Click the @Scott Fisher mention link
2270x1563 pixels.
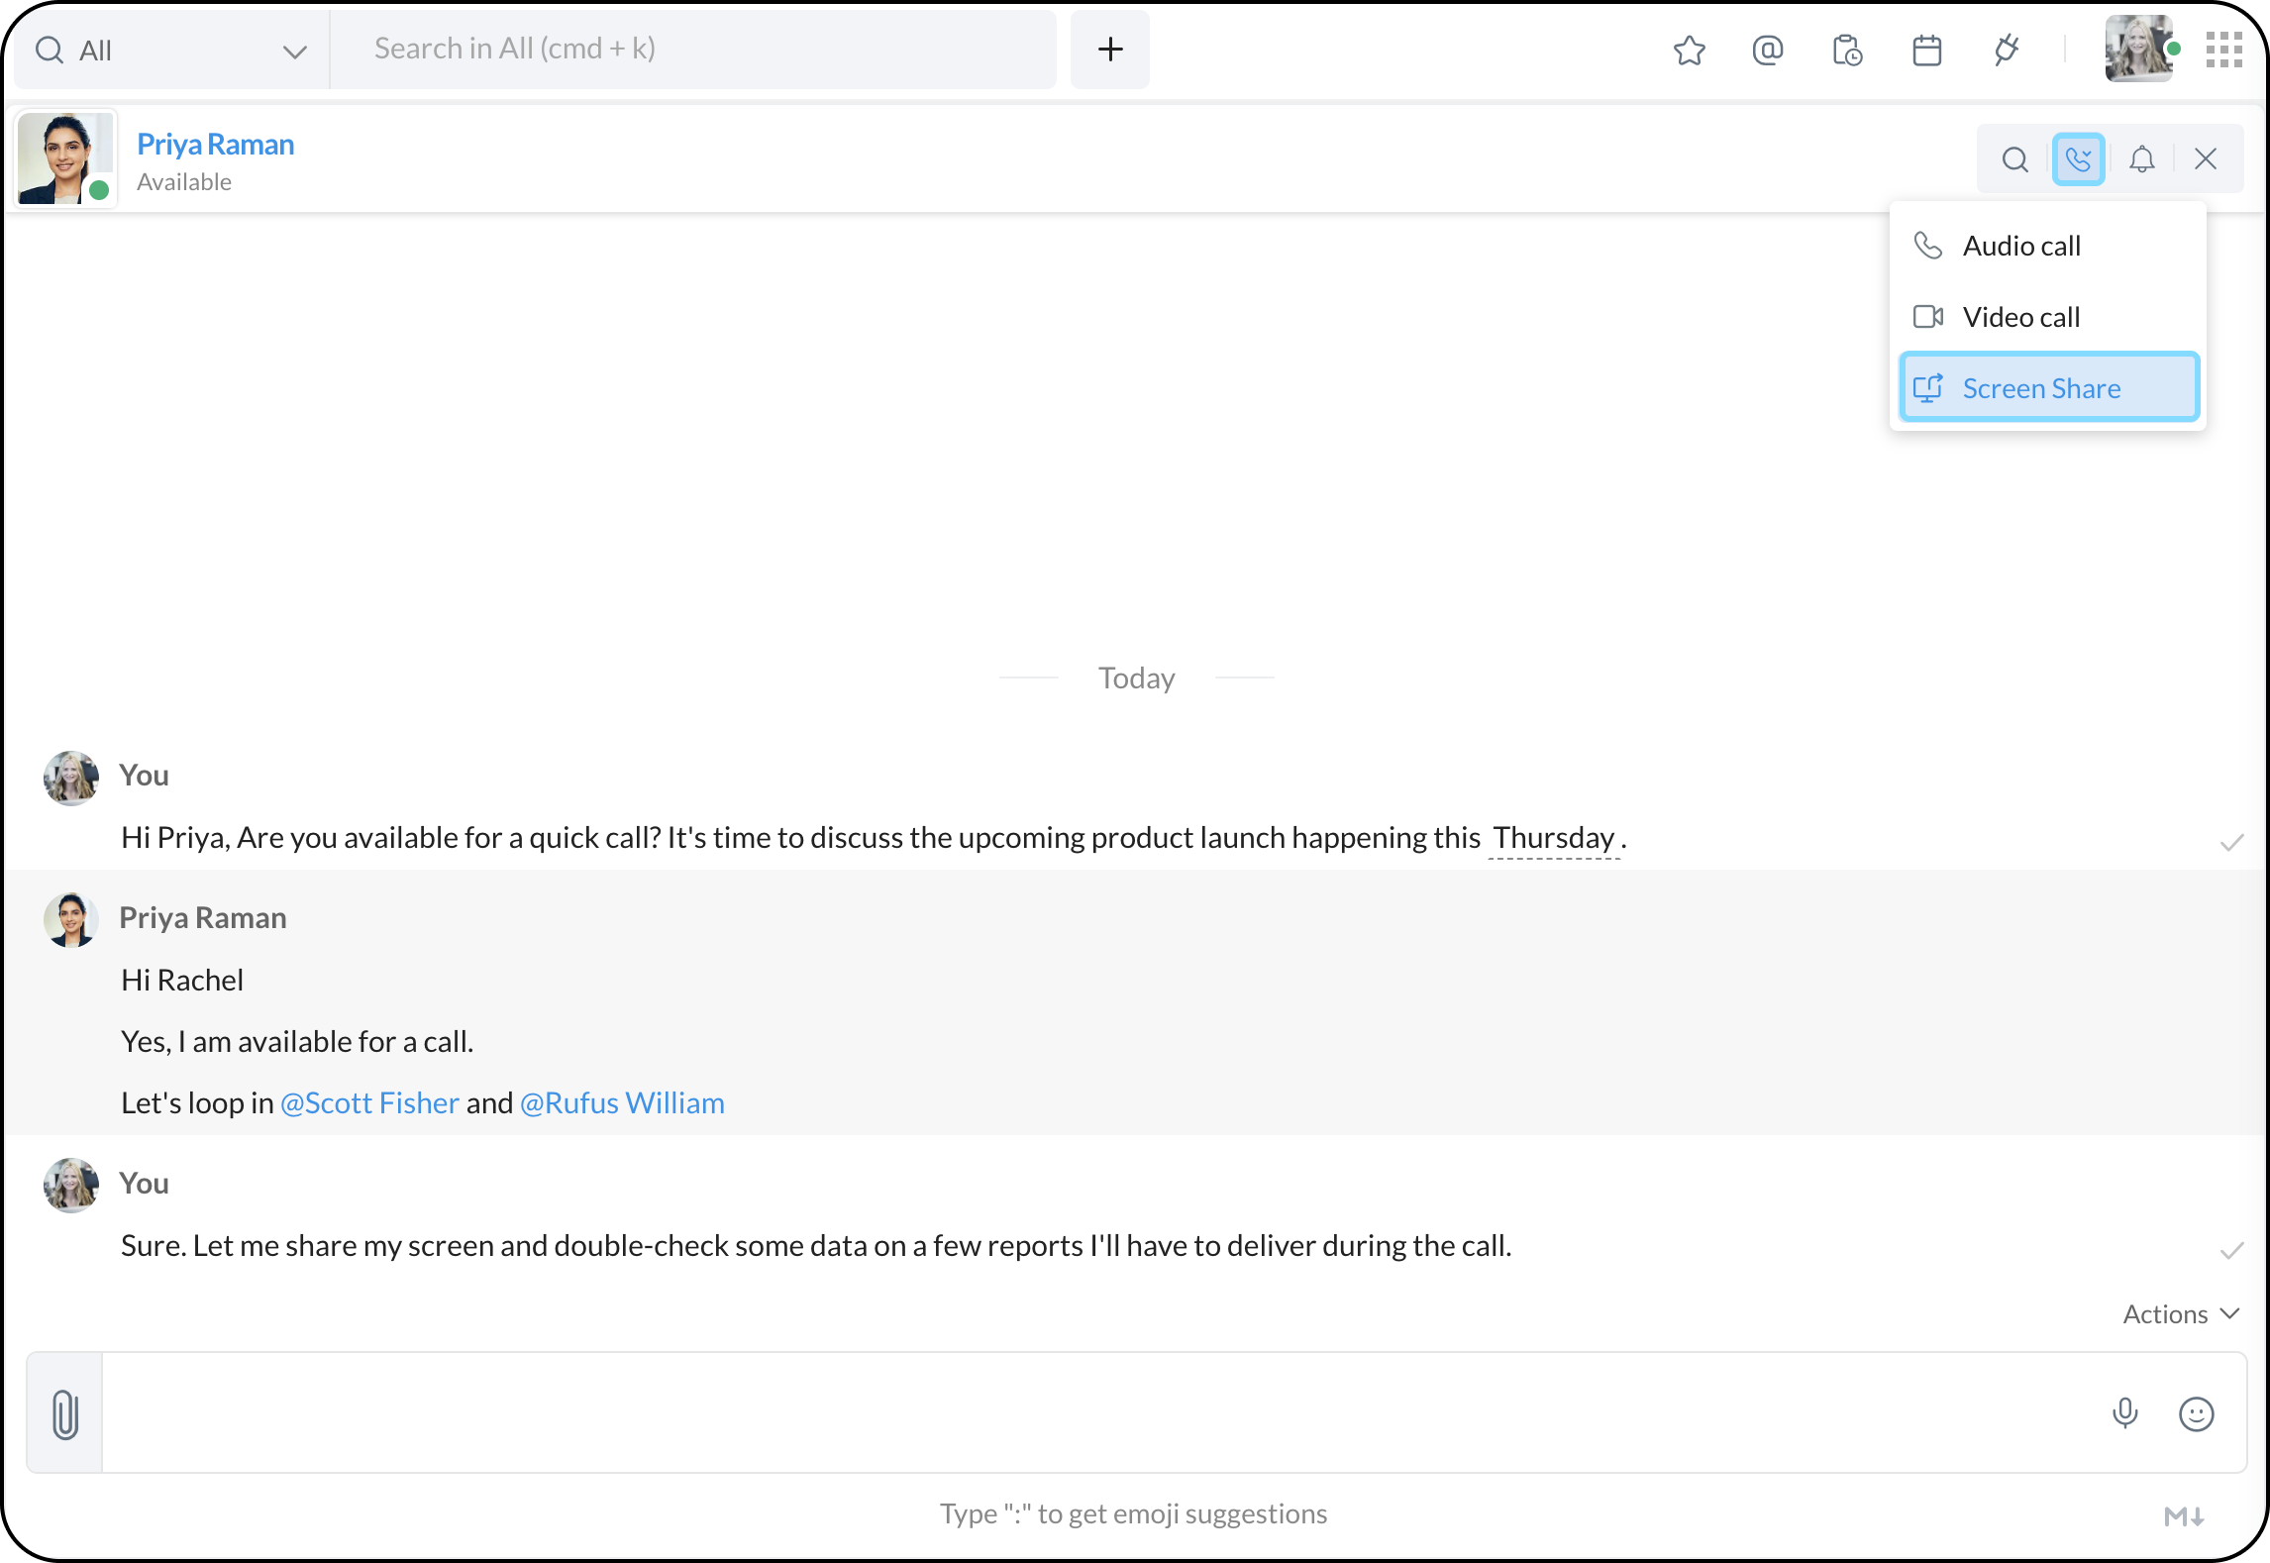369,1103
